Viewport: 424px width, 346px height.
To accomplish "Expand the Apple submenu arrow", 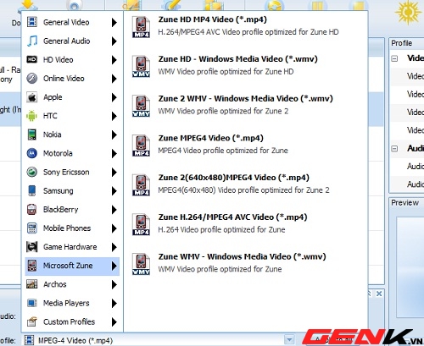I will click(114, 97).
